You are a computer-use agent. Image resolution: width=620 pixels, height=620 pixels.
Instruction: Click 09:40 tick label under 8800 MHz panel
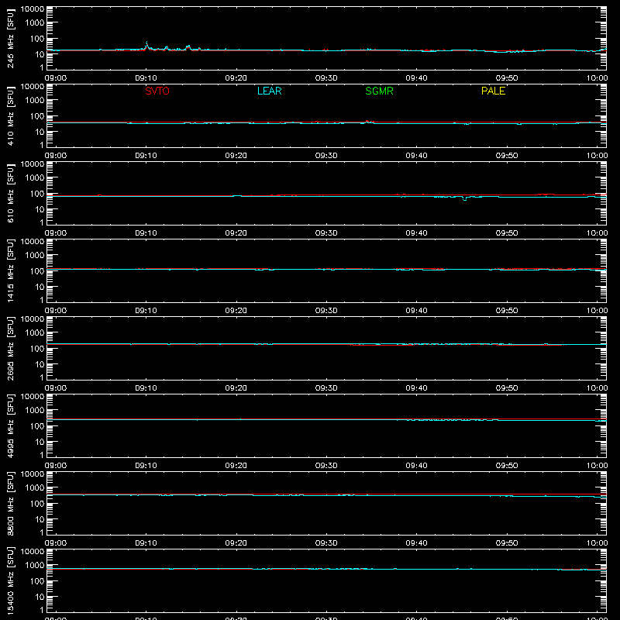coord(416,543)
